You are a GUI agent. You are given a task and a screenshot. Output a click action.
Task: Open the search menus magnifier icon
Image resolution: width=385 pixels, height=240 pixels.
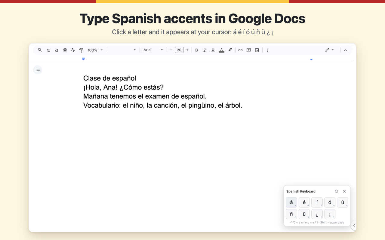pyautogui.click(x=40, y=50)
